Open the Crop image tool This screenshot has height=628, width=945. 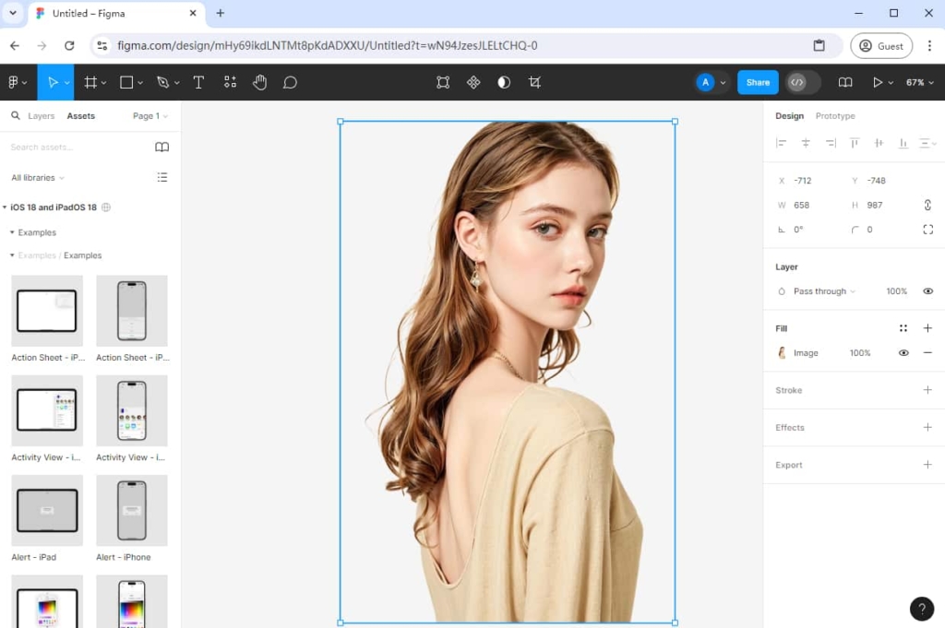tap(535, 82)
